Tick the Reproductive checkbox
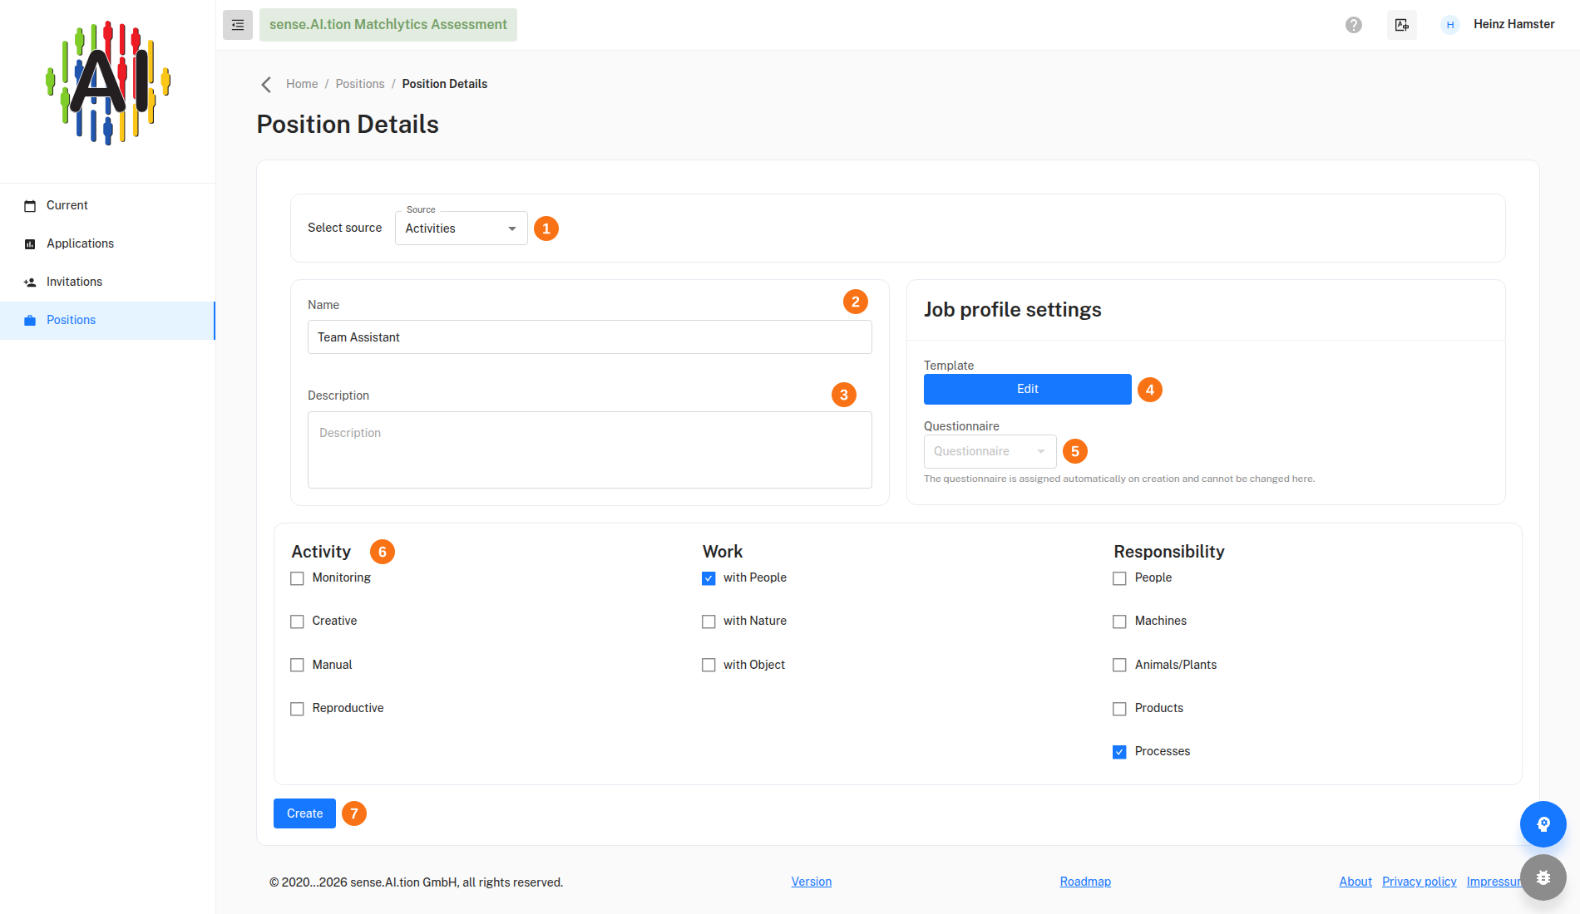The height and width of the screenshot is (914, 1580). [297, 709]
